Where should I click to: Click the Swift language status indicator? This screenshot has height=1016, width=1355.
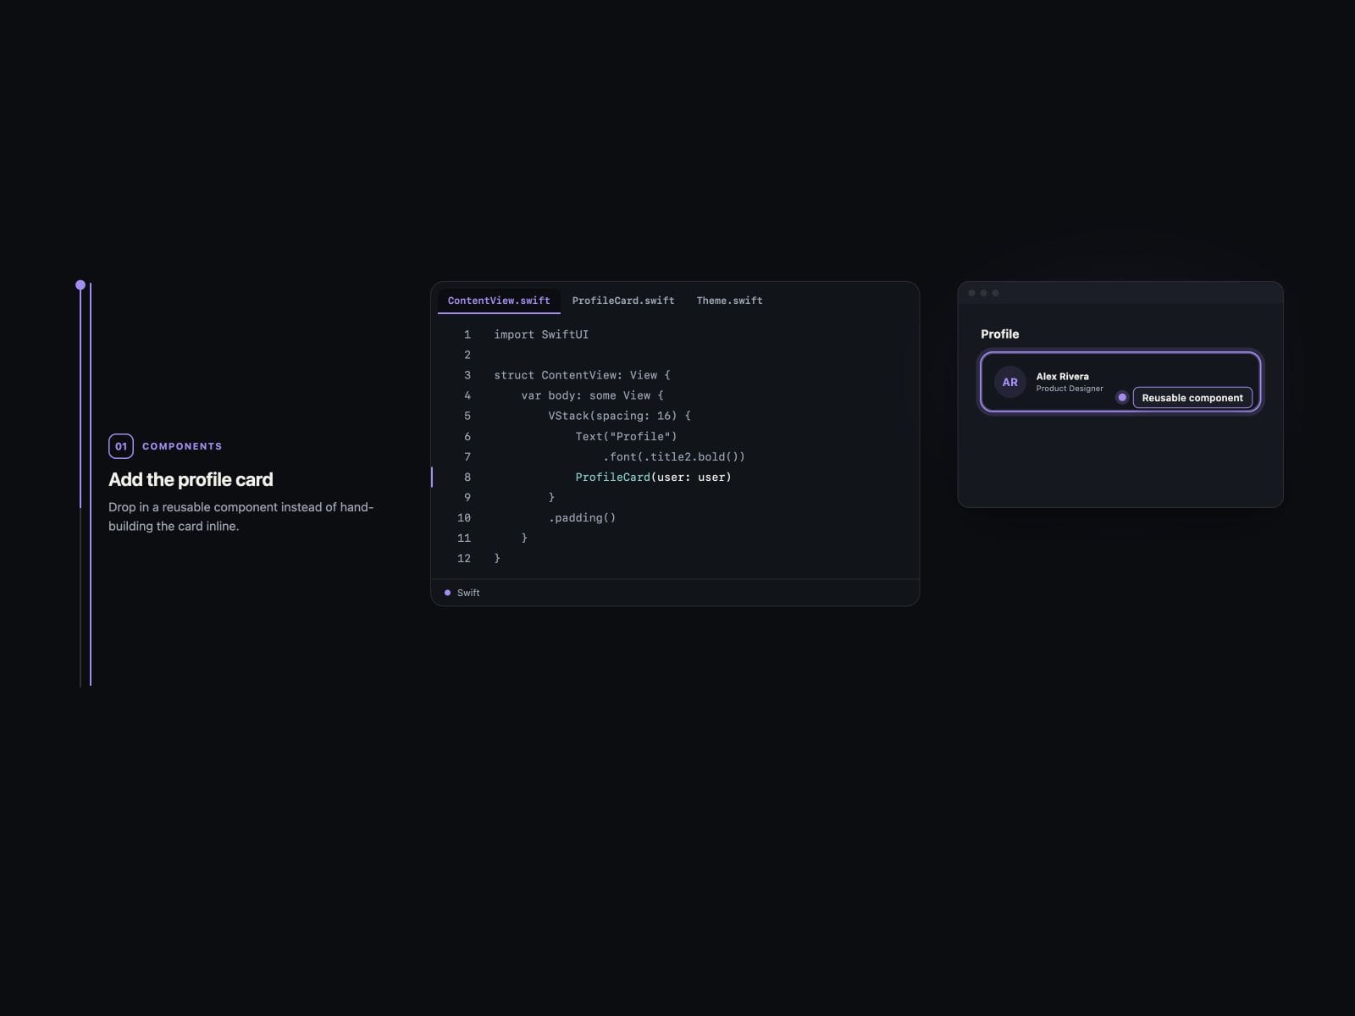tap(462, 593)
